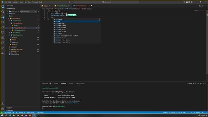Create a new terminal with plus icon

coord(194,84)
